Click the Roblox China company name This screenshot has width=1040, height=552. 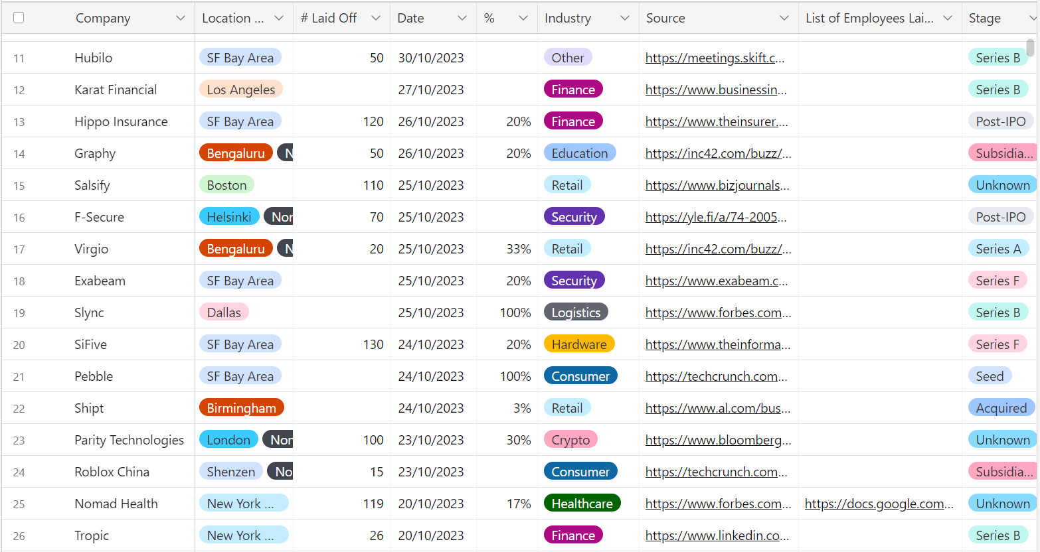tap(112, 472)
